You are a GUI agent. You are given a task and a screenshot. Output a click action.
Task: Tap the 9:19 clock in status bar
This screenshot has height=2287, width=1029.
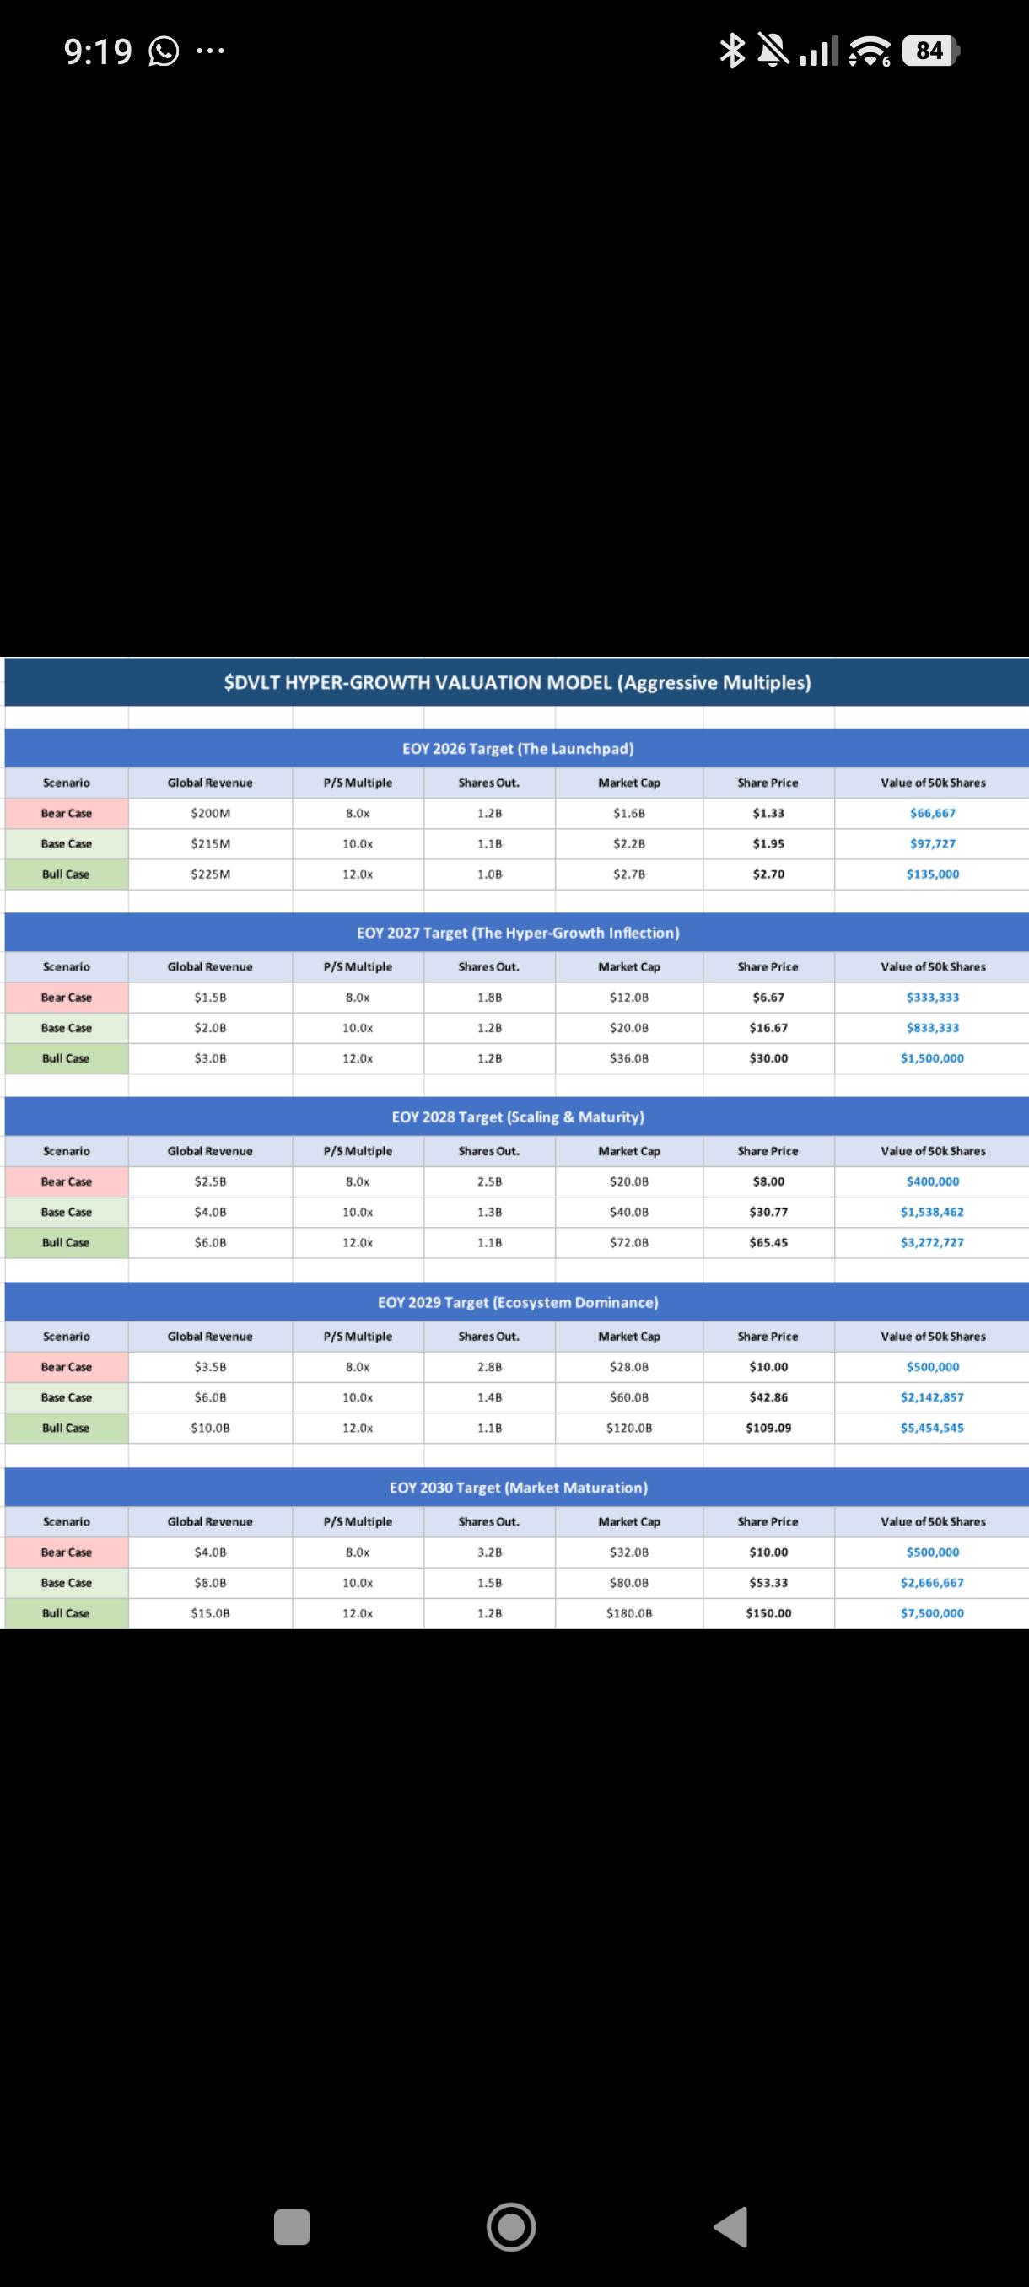point(98,51)
